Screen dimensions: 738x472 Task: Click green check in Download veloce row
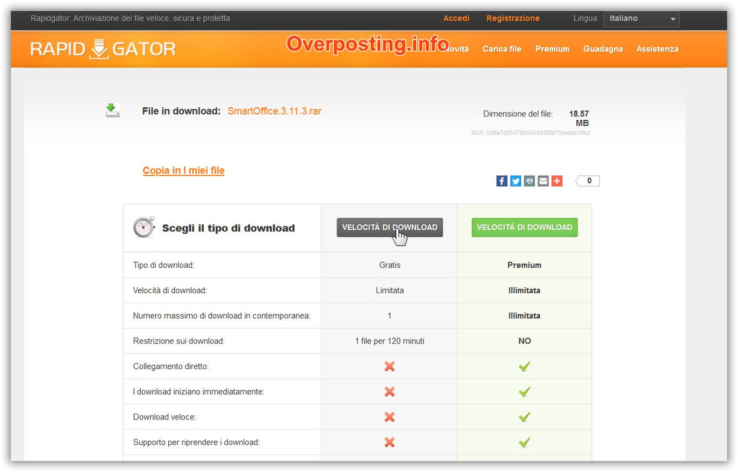pyautogui.click(x=524, y=417)
